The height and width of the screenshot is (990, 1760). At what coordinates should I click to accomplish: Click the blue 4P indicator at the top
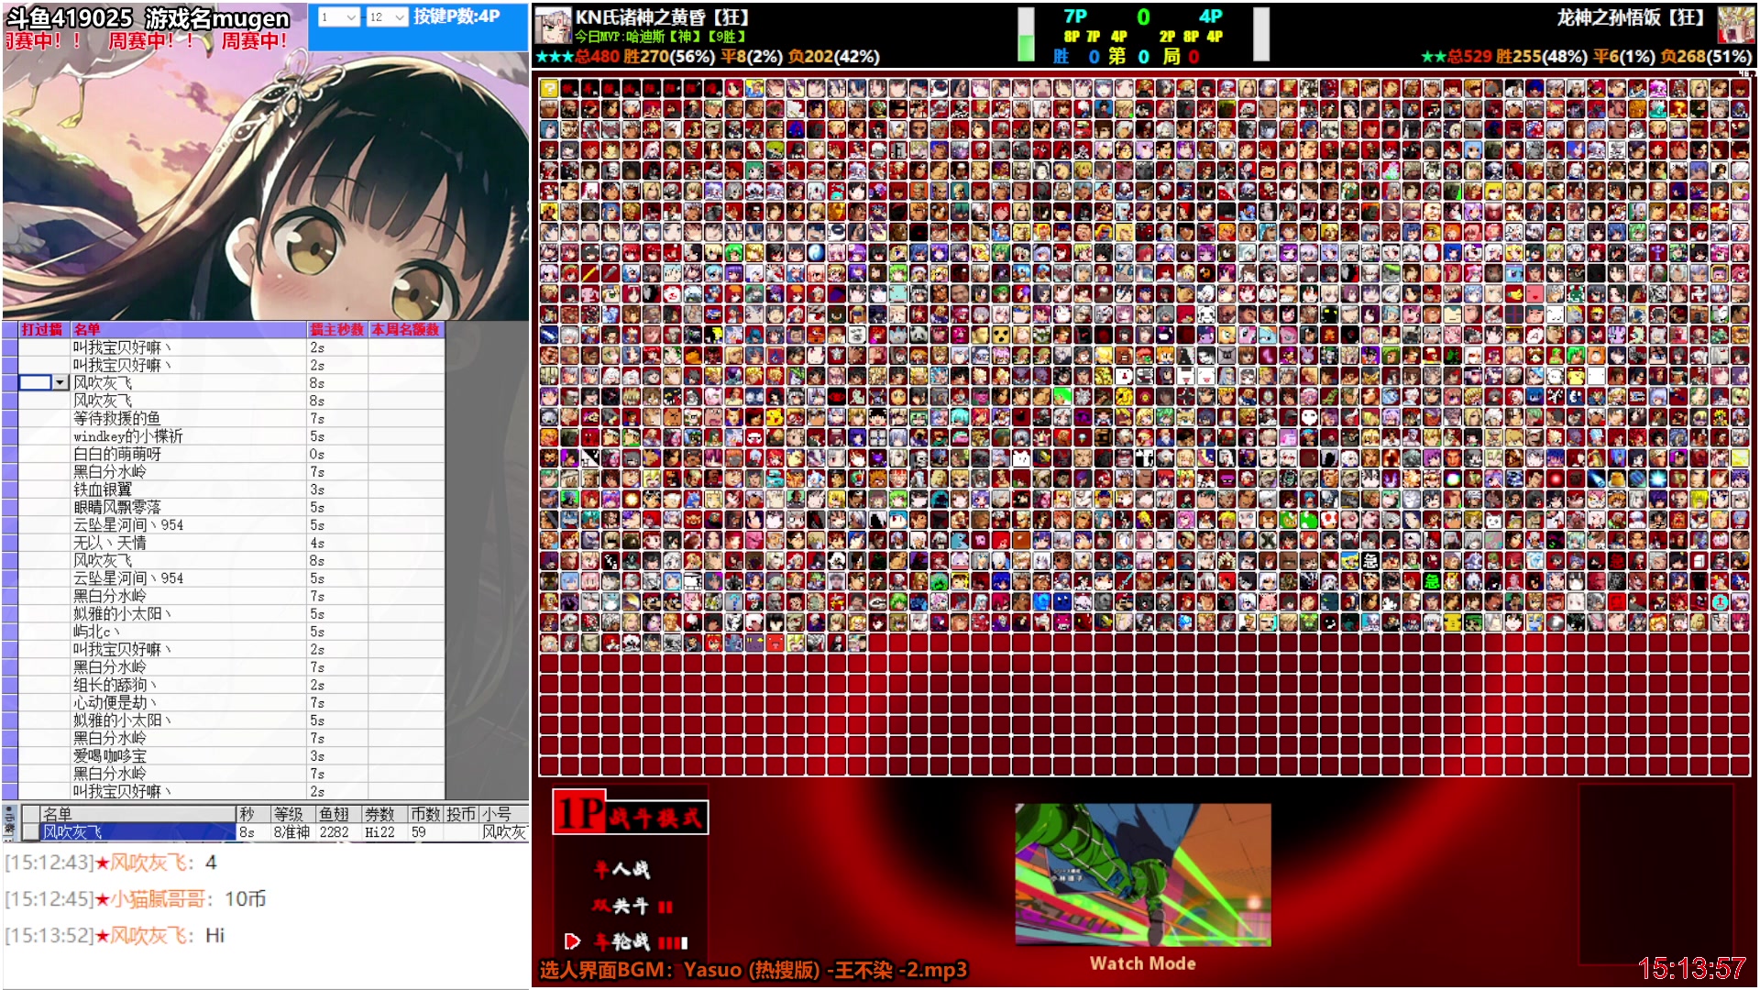[x=1210, y=16]
